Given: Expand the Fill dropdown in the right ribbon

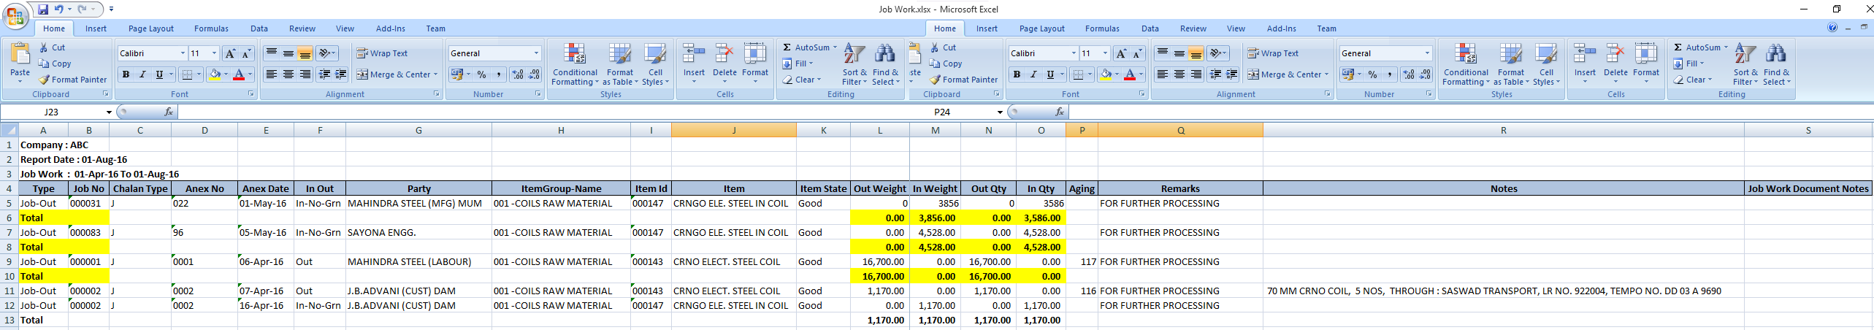Looking at the screenshot, I should [x=1702, y=64].
